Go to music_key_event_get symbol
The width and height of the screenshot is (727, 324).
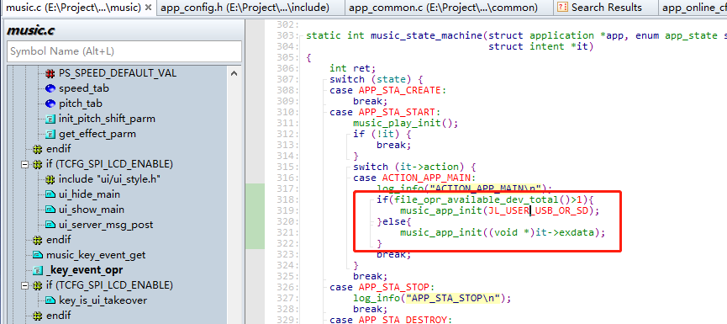point(96,255)
